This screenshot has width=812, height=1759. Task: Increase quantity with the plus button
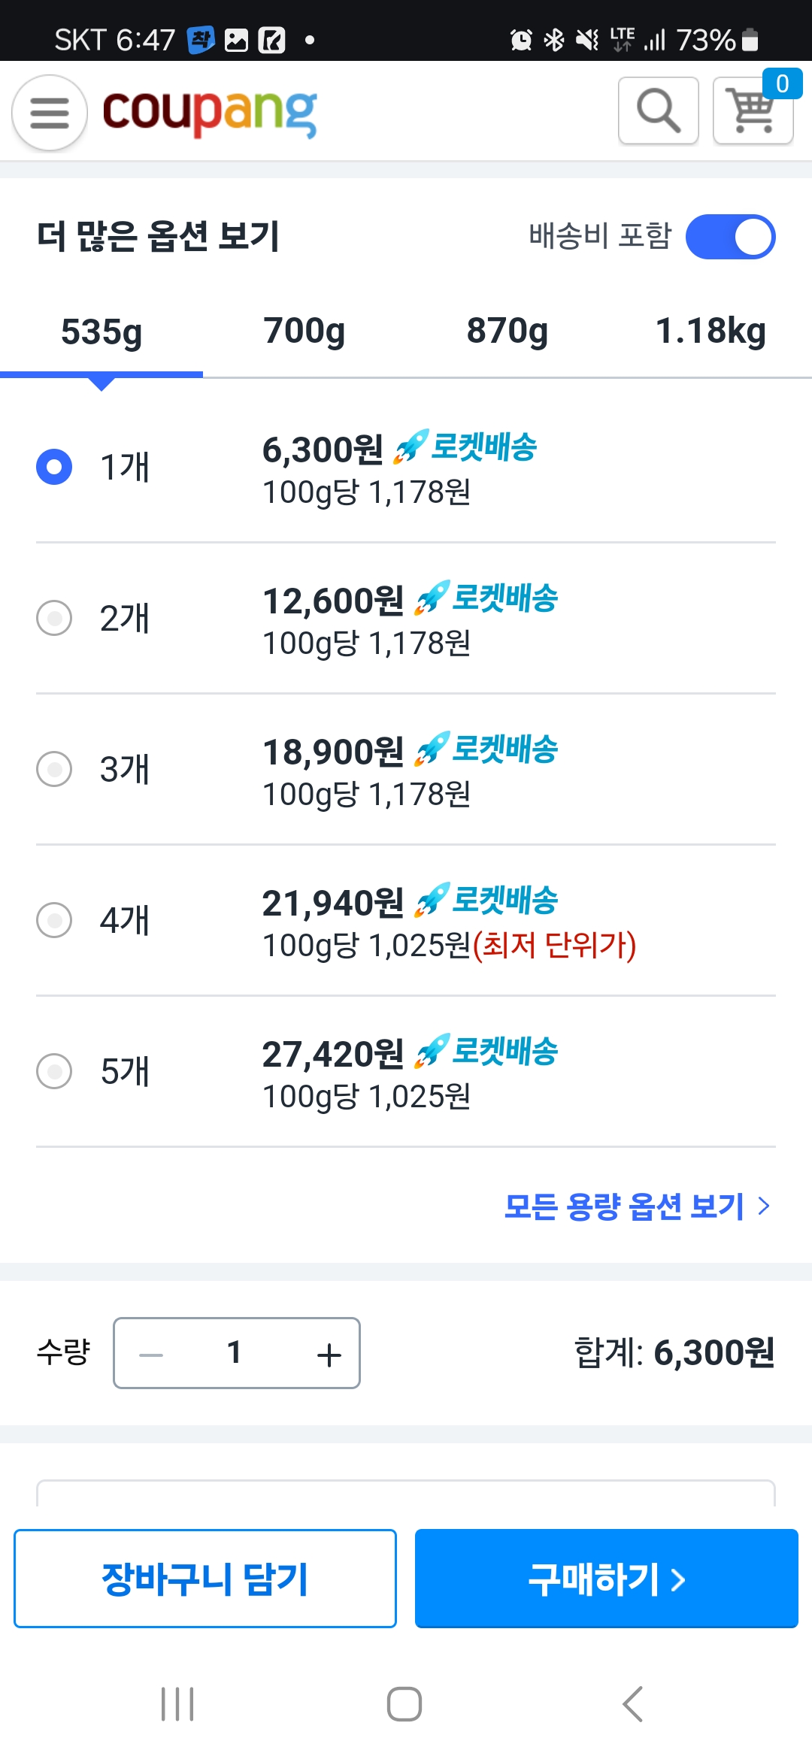click(329, 1355)
